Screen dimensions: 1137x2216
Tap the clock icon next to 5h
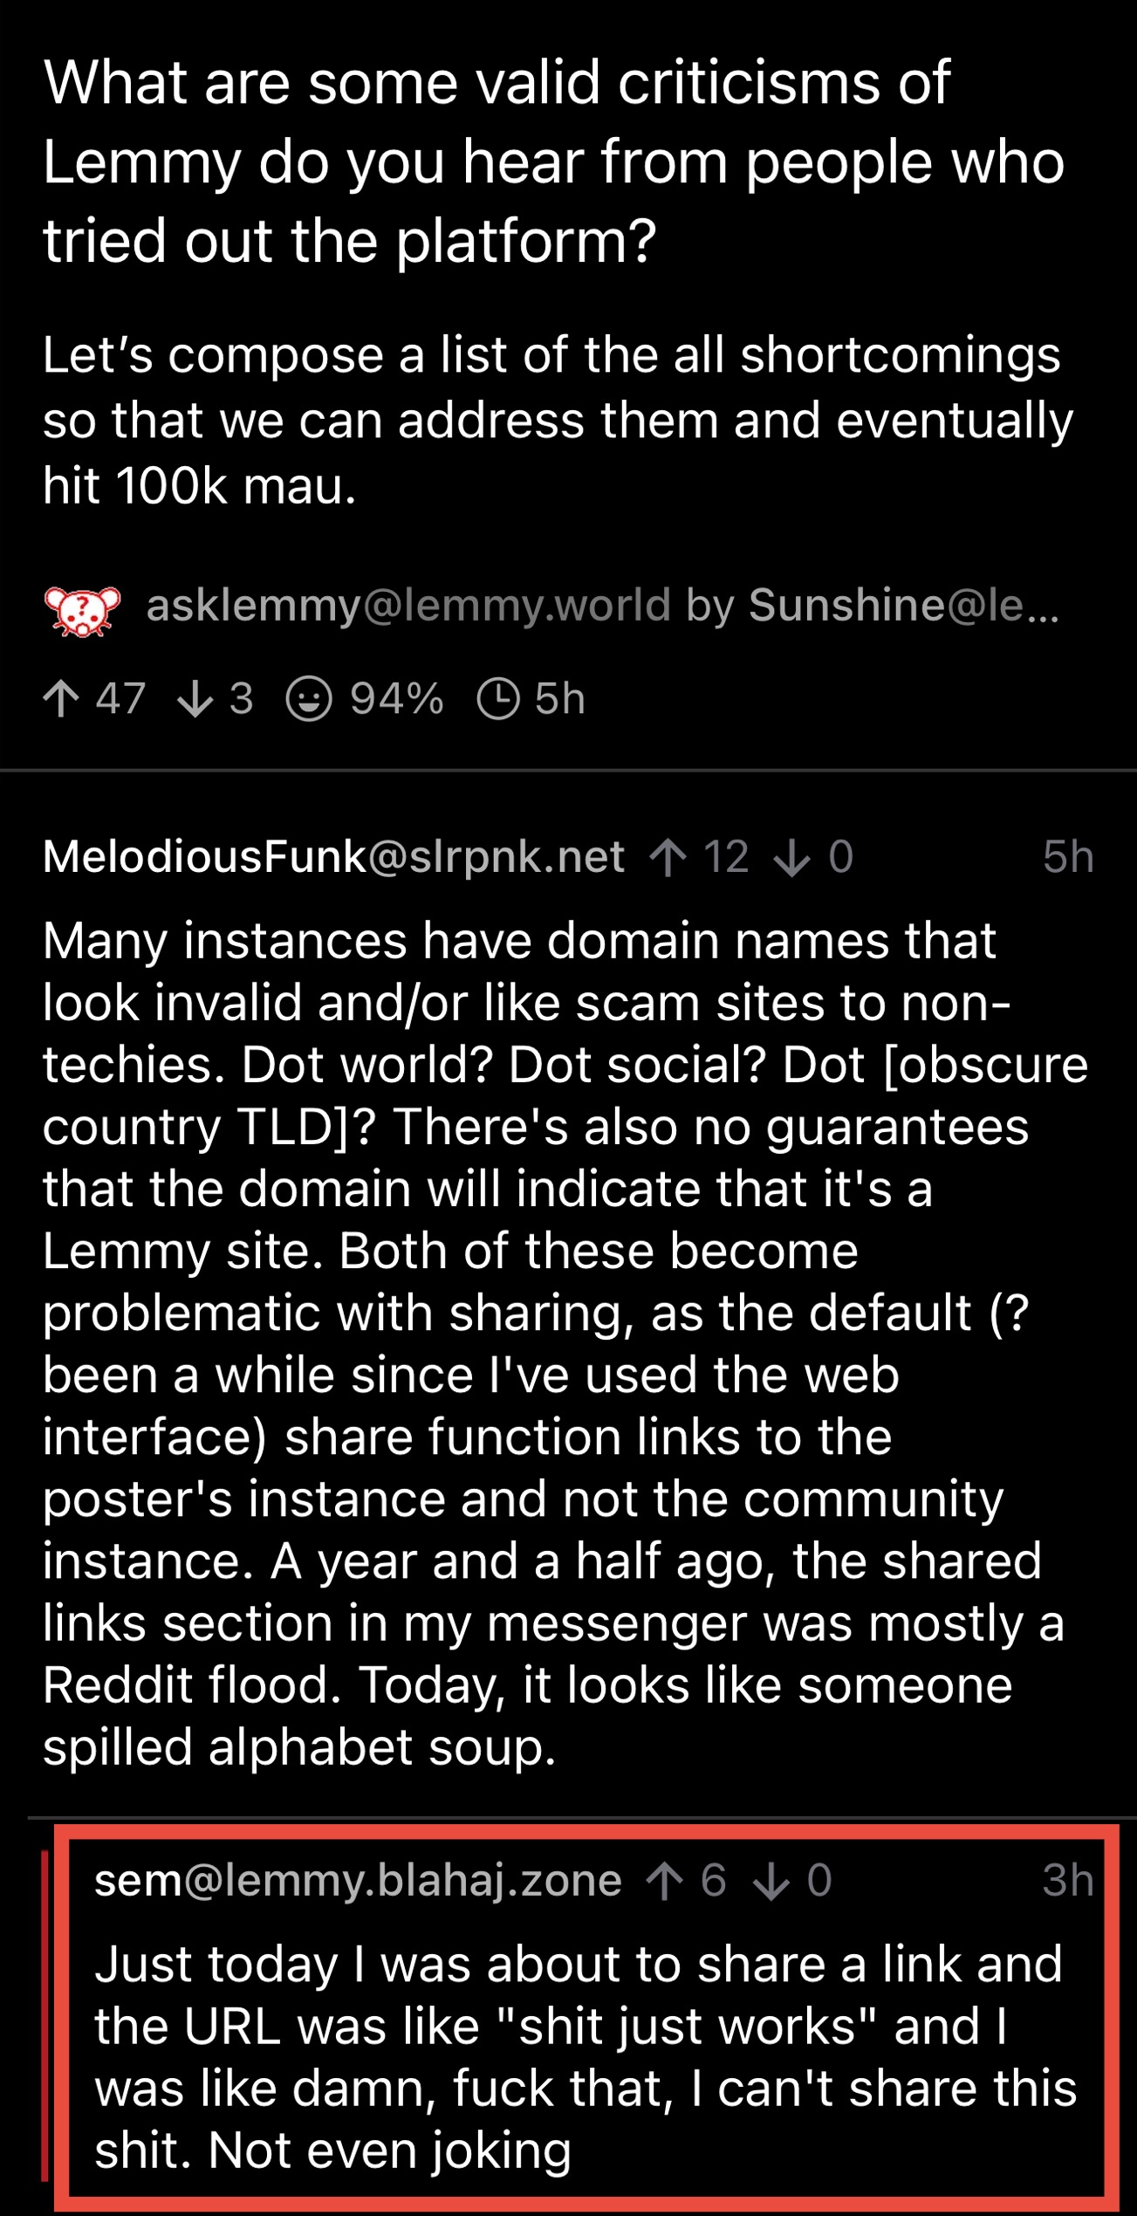[498, 699]
